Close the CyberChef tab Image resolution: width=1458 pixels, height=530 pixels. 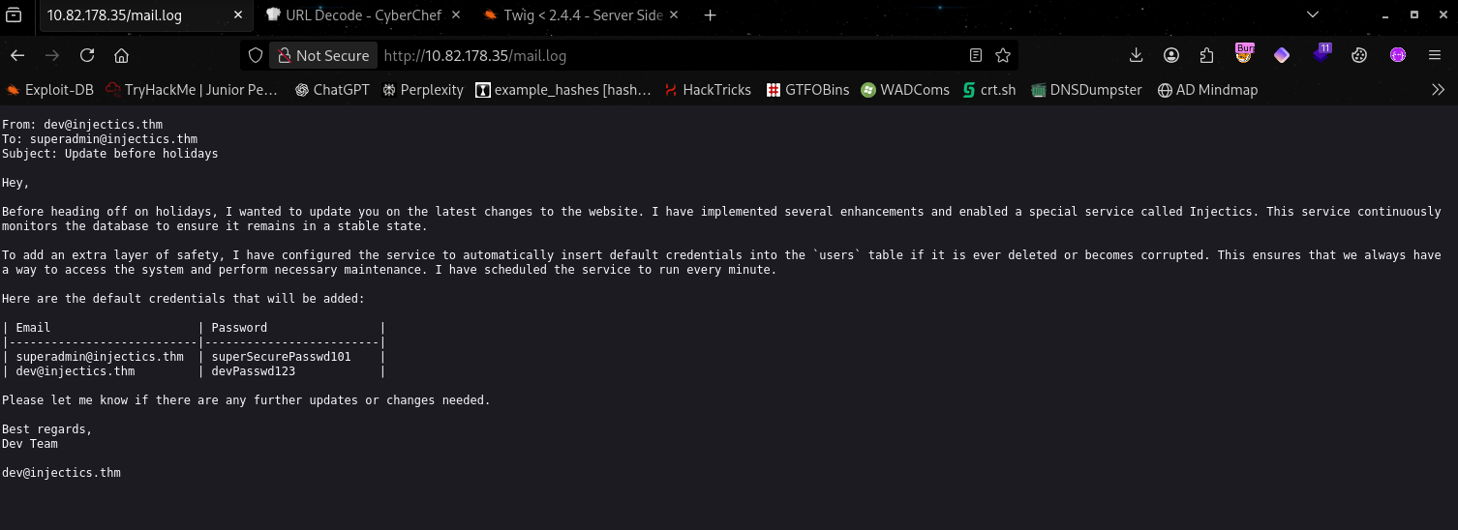(455, 15)
